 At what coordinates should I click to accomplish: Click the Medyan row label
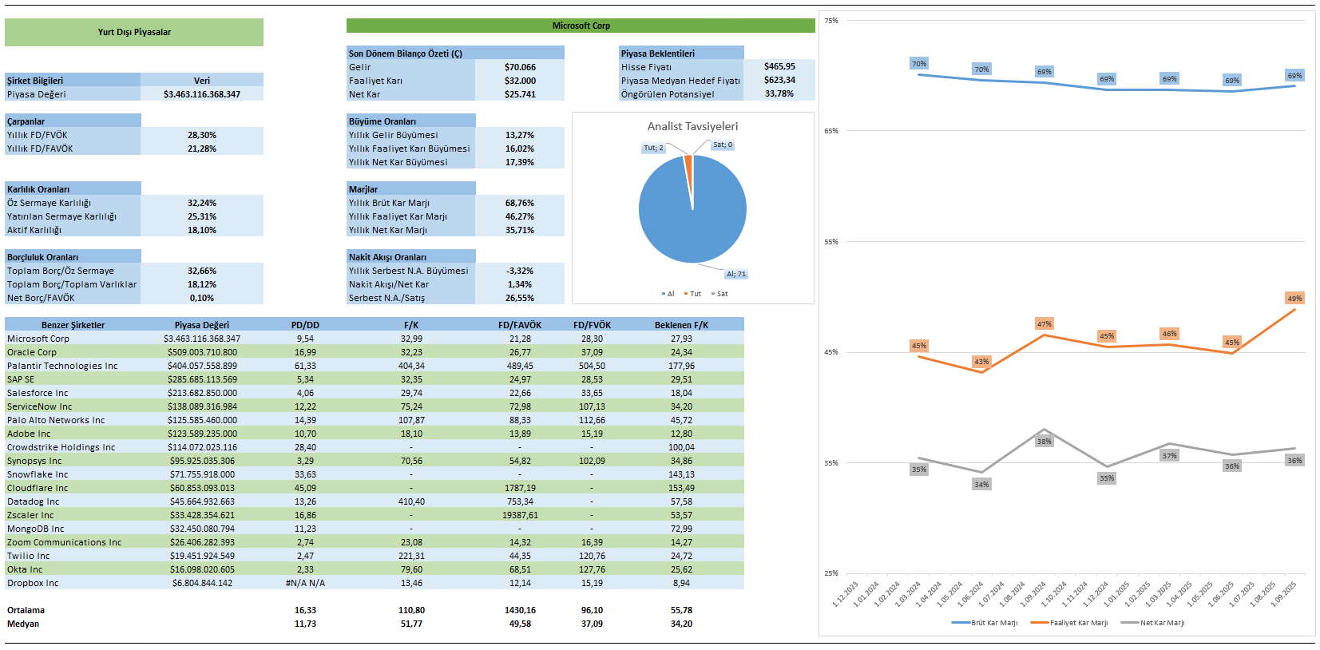(x=23, y=624)
